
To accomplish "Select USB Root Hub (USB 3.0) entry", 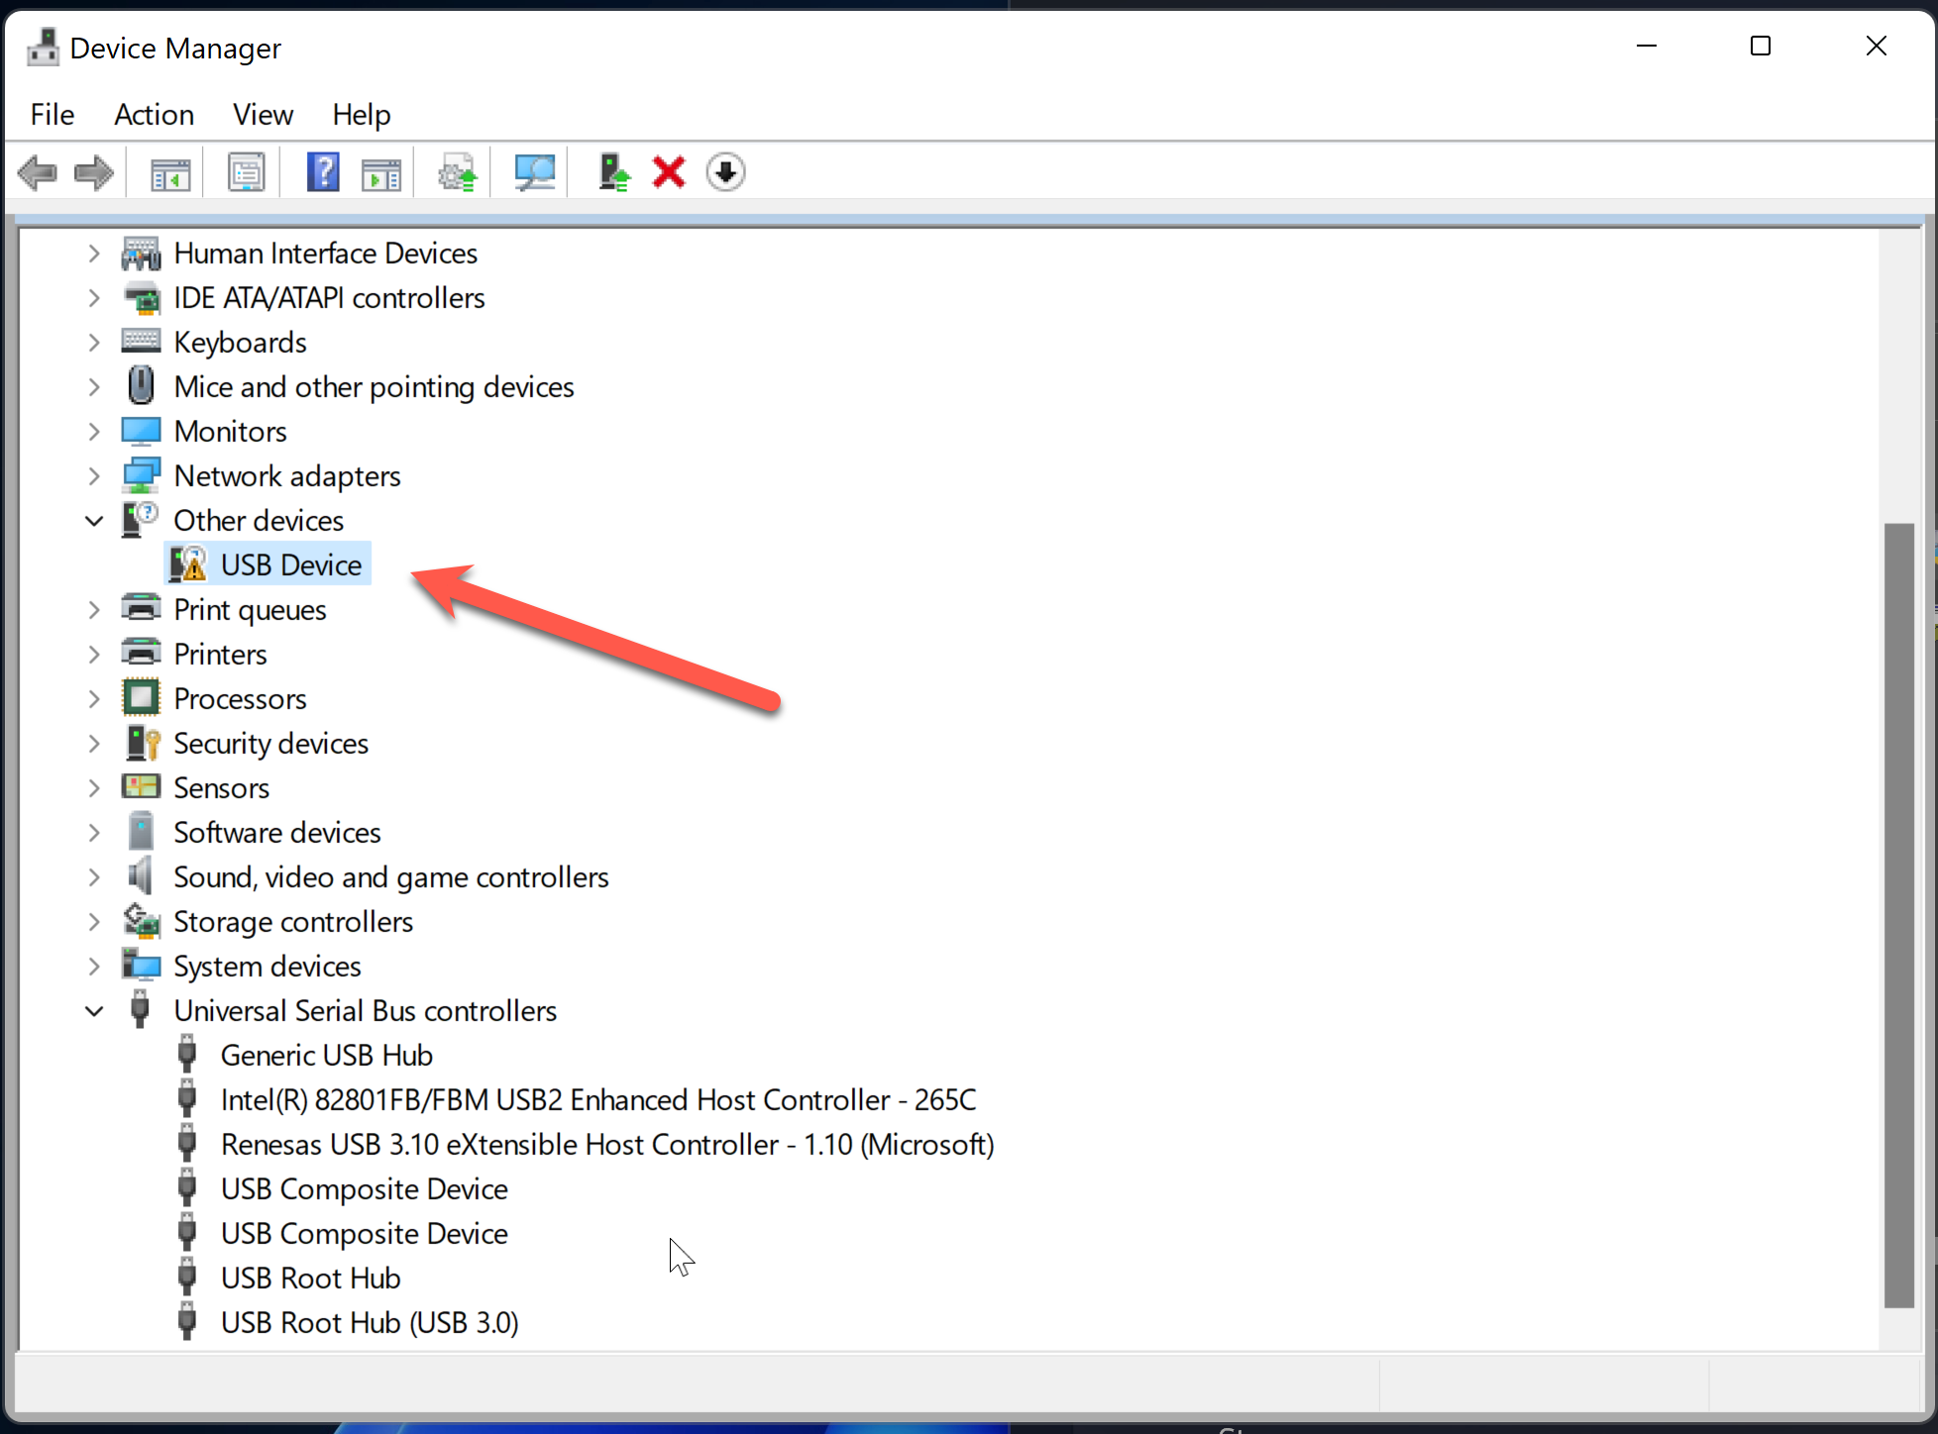I will point(370,1323).
